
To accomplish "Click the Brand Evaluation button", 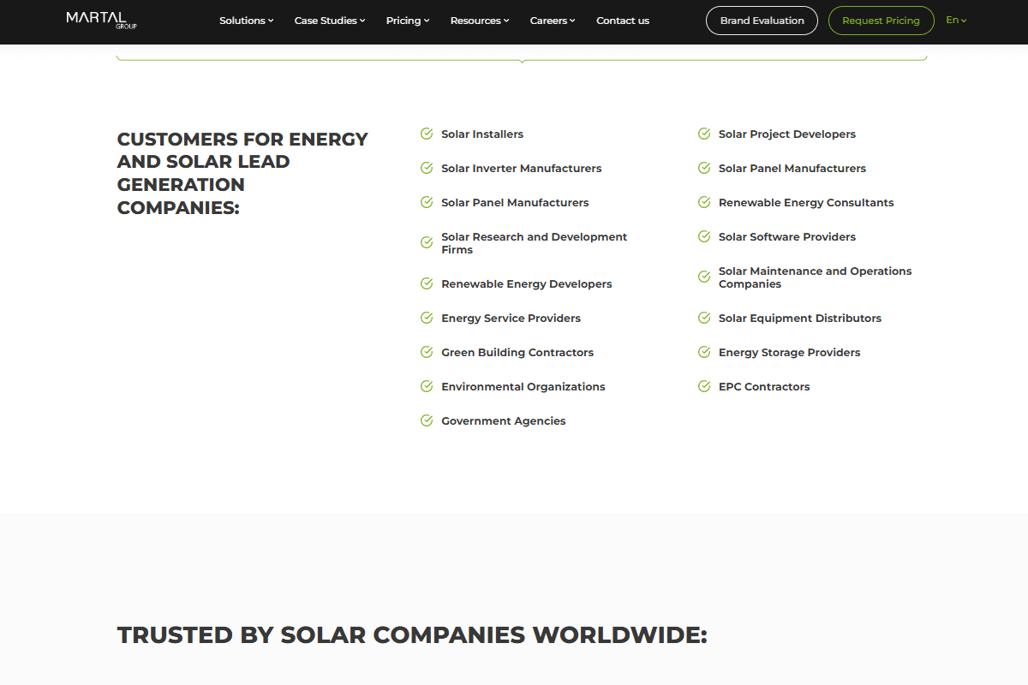I will tap(762, 21).
